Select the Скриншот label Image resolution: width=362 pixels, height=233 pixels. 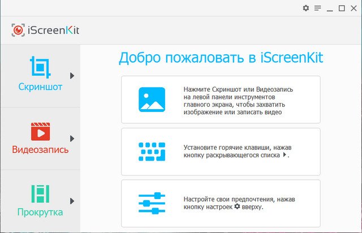pos(40,87)
